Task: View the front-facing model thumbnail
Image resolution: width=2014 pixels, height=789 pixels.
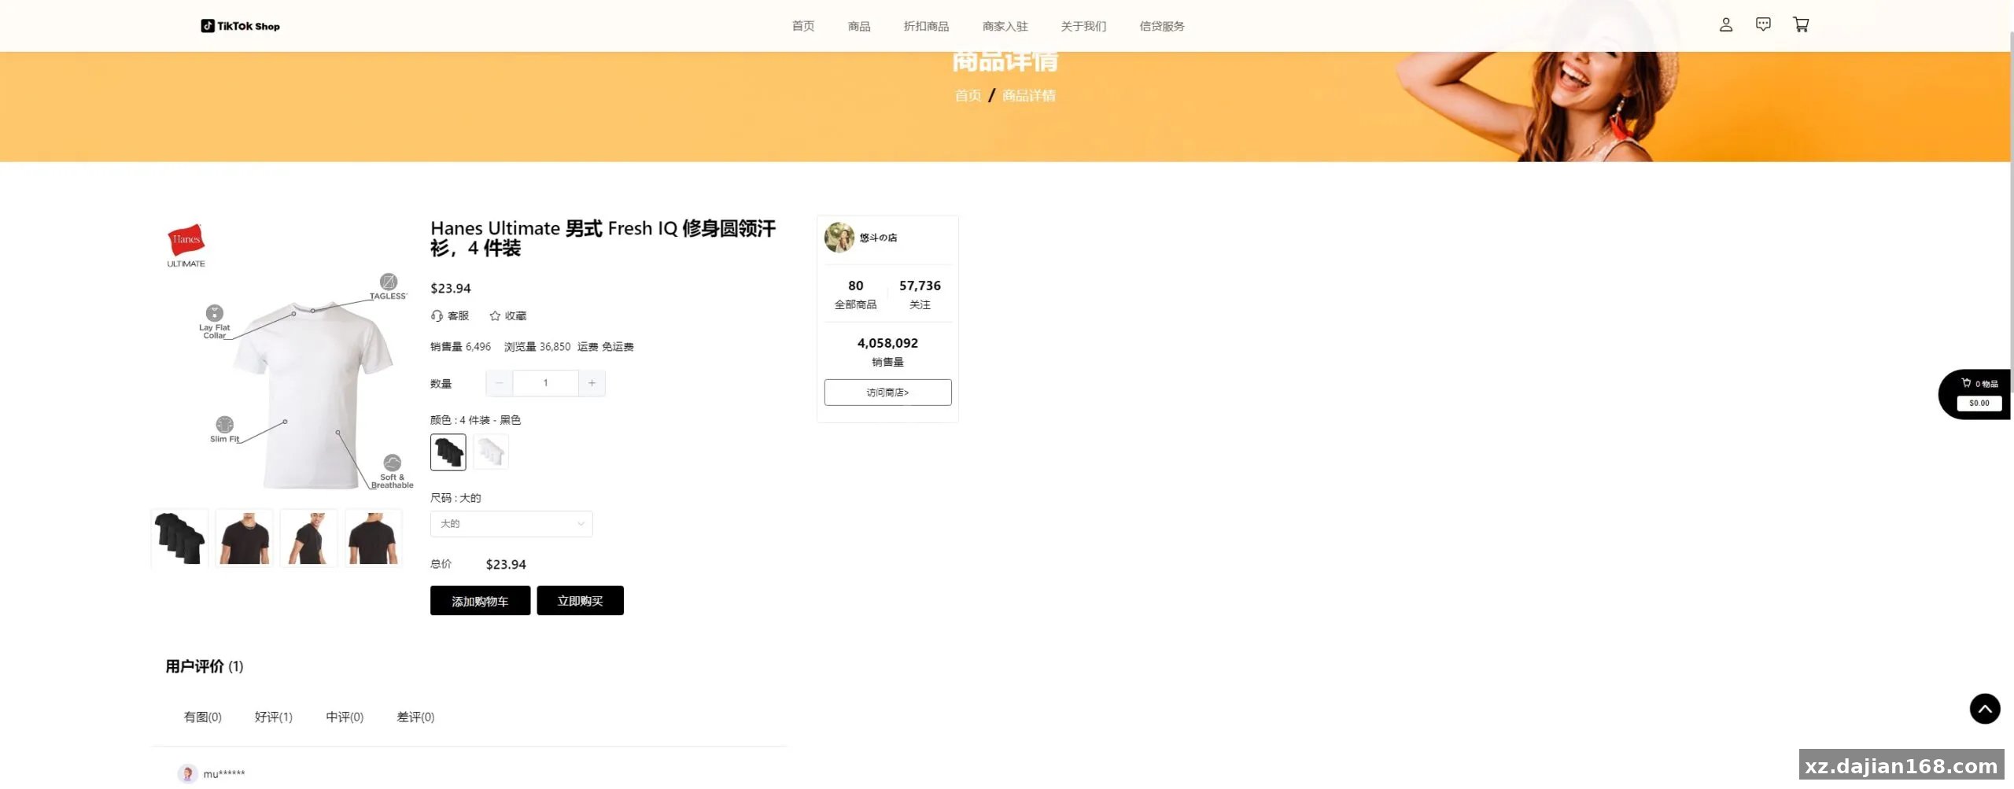Action: click(x=244, y=538)
